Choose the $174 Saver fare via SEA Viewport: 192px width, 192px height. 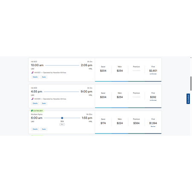[103, 122]
